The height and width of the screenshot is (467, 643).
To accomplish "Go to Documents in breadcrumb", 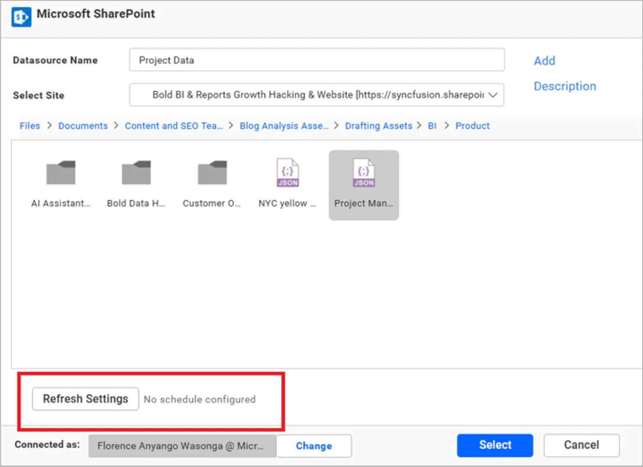I will click(x=83, y=126).
